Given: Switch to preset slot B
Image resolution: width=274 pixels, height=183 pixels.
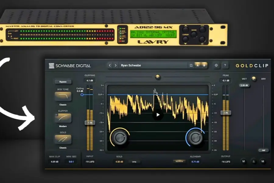Looking at the screenshot, I should tap(204, 65).
